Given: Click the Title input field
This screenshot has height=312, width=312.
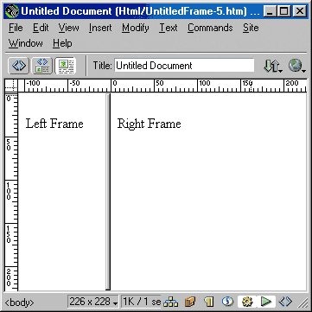Looking at the screenshot, I should [184, 66].
